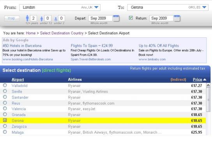Open the Zaragoza airport link

click(x=19, y=126)
